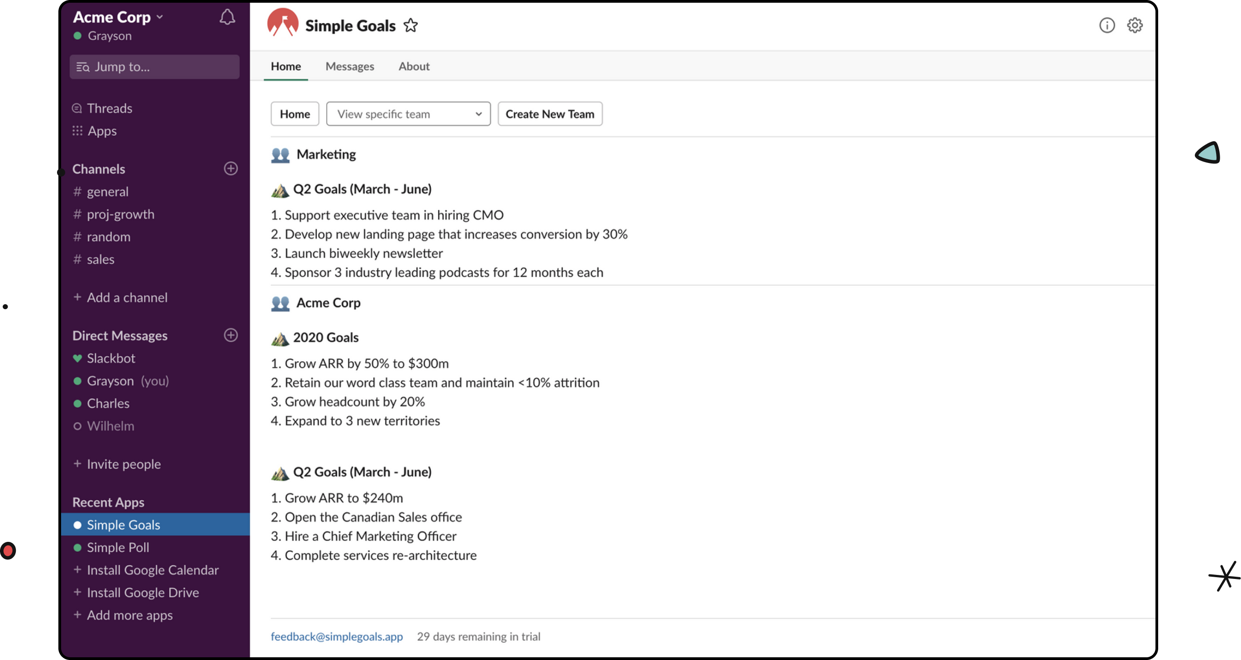Click the Direct Messages section header
The width and height of the screenshot is (1241, 660).
click(119, 336)
